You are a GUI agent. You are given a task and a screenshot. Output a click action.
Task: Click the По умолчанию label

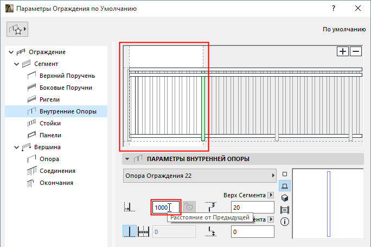pos(344,30)
